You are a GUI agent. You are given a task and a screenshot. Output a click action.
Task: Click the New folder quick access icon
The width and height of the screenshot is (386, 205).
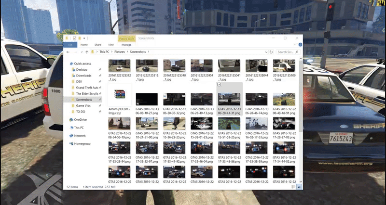click(x=80, y=38)
